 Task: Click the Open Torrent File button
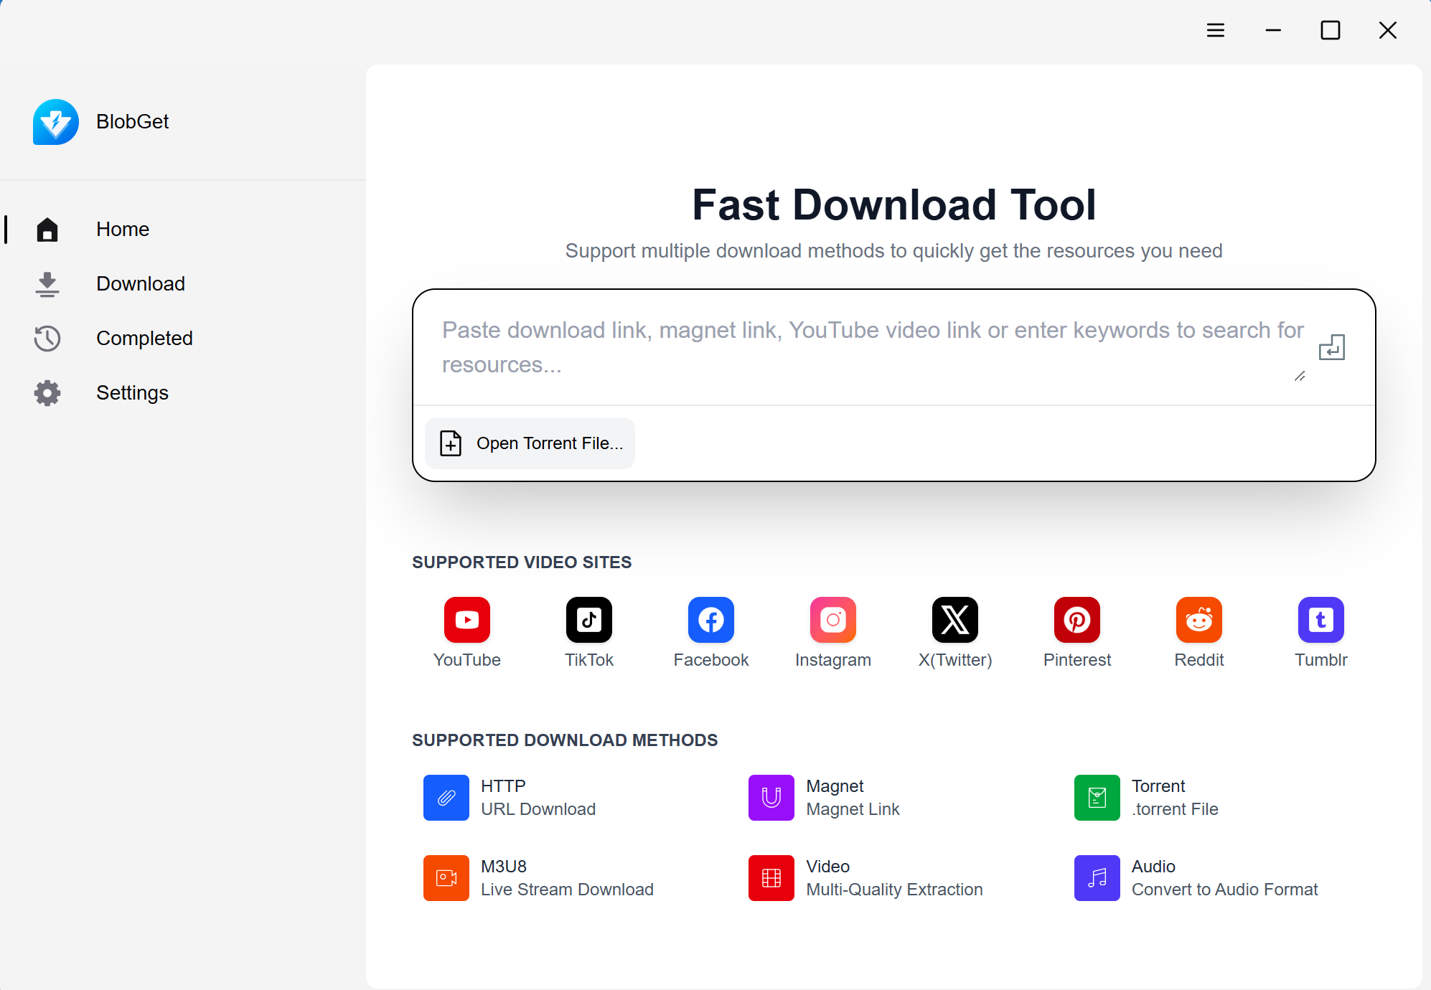click(x=530, y=443)
